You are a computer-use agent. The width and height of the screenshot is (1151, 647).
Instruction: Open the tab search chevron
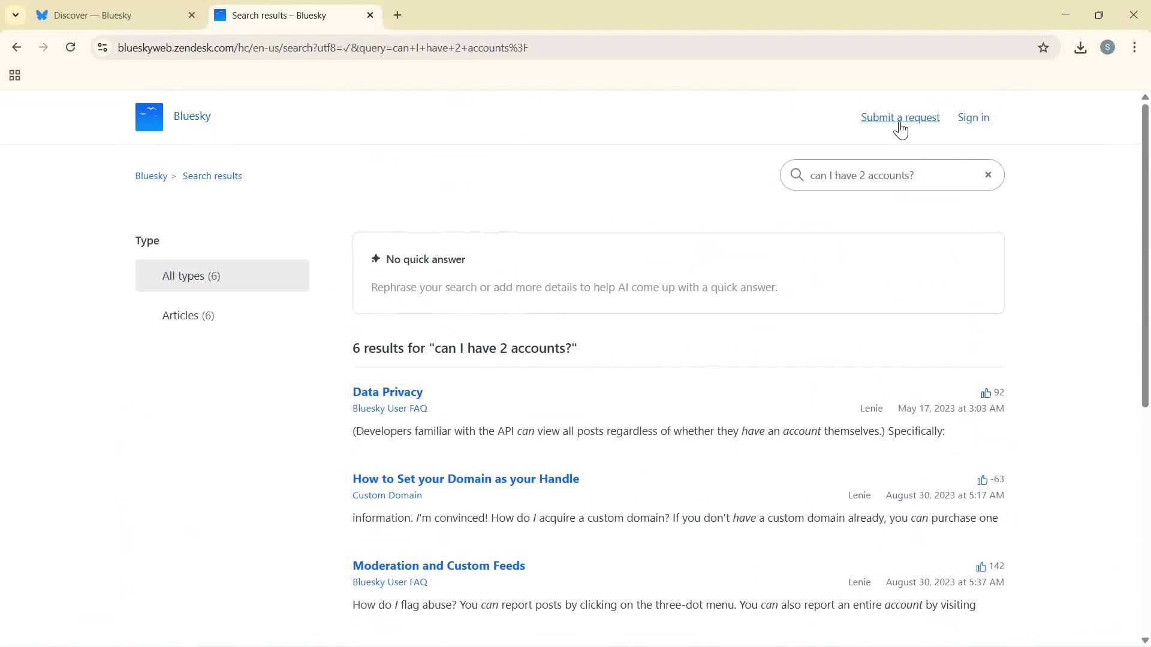point(15,15)
